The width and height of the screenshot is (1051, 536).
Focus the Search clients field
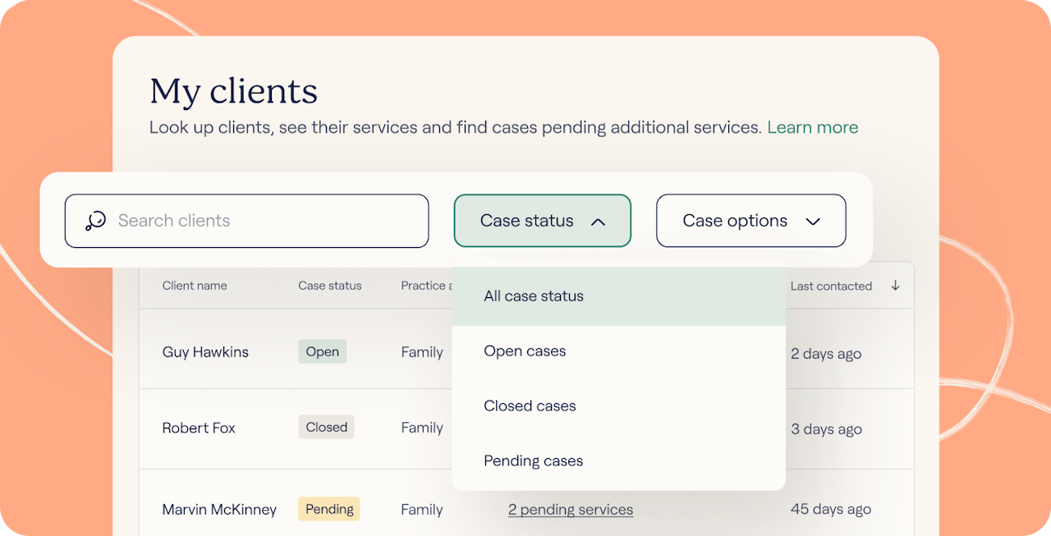coord(263,221)
